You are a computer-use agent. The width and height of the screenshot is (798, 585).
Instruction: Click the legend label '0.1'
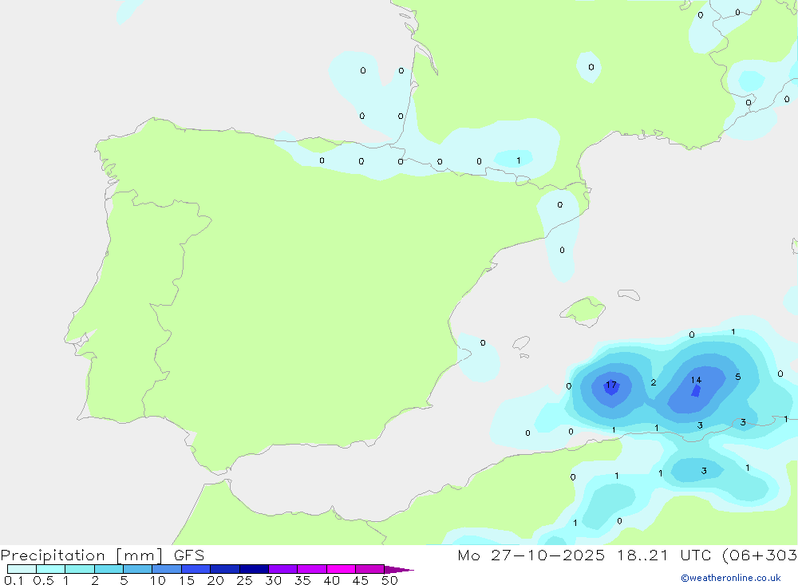click(14, 580)
